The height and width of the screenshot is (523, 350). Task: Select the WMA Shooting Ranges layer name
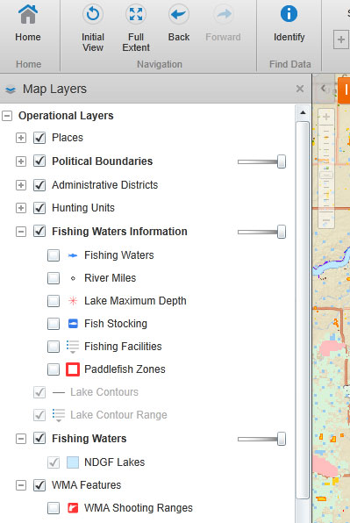tap(139, 508)
